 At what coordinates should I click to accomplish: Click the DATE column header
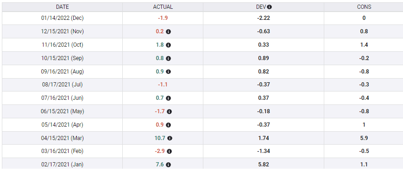click(x=63, y=7)
